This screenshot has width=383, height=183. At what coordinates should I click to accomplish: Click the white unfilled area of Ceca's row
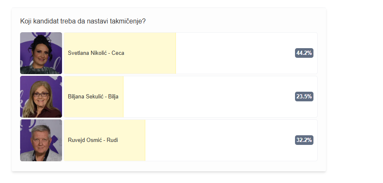[x=235, y=53]
